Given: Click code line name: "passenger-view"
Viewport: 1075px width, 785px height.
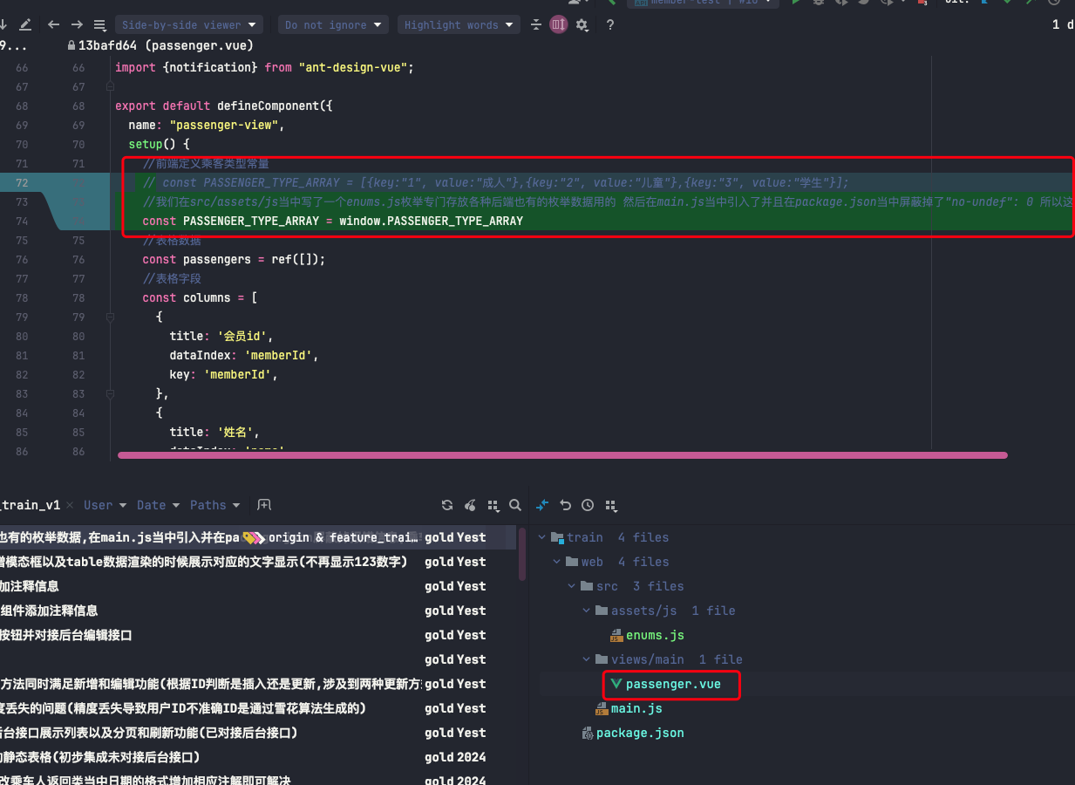Looking at the screenshot, I should click(x=207, y=125).
